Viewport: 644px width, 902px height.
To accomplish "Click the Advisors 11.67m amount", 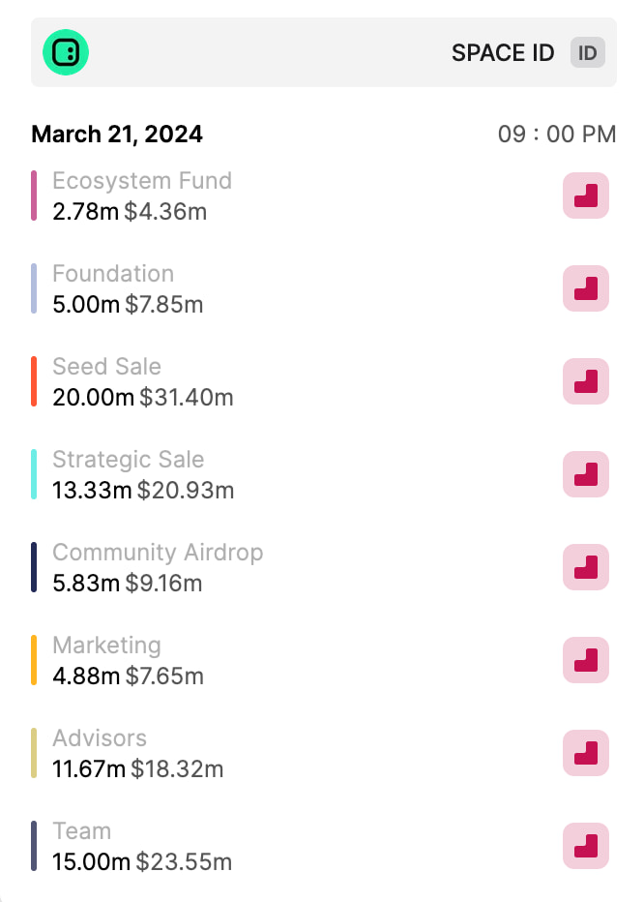I will pyautogui.click(x=89, y=768).
